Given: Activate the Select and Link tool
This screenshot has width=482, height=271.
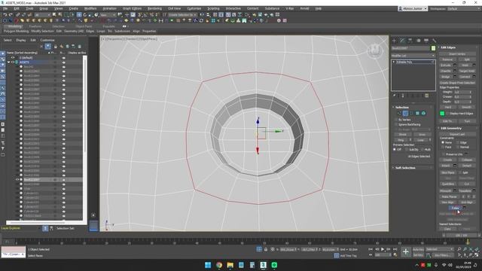Looking at the screenshot, I should [x=18, y=15].
